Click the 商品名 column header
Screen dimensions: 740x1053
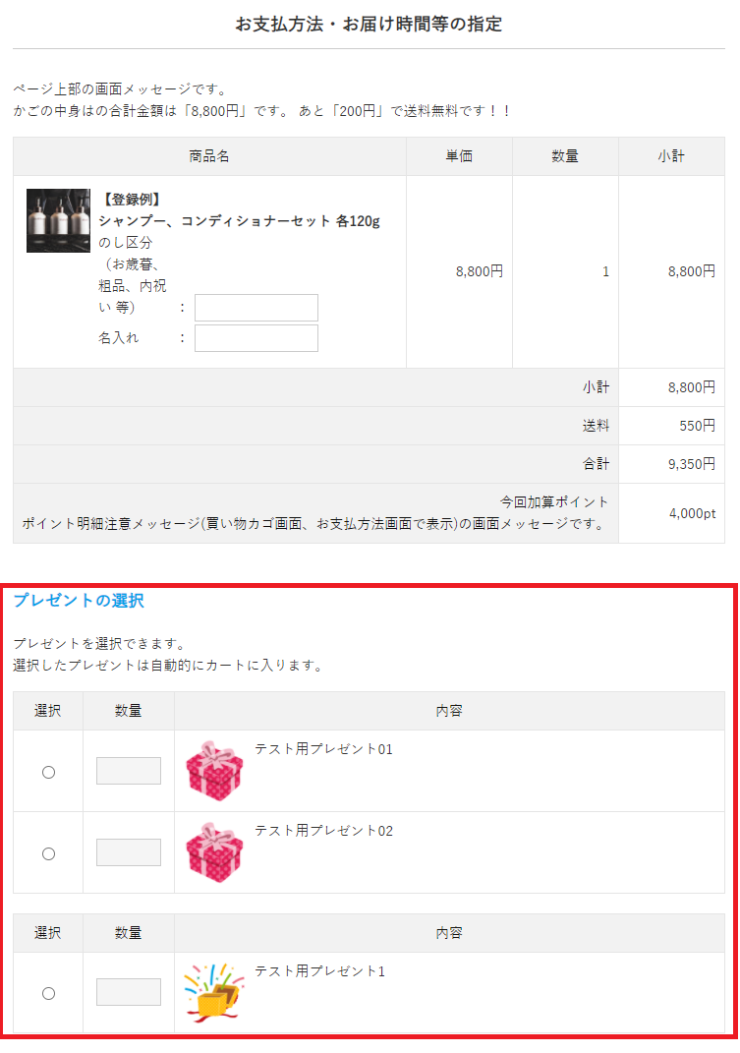click(209, 156)
